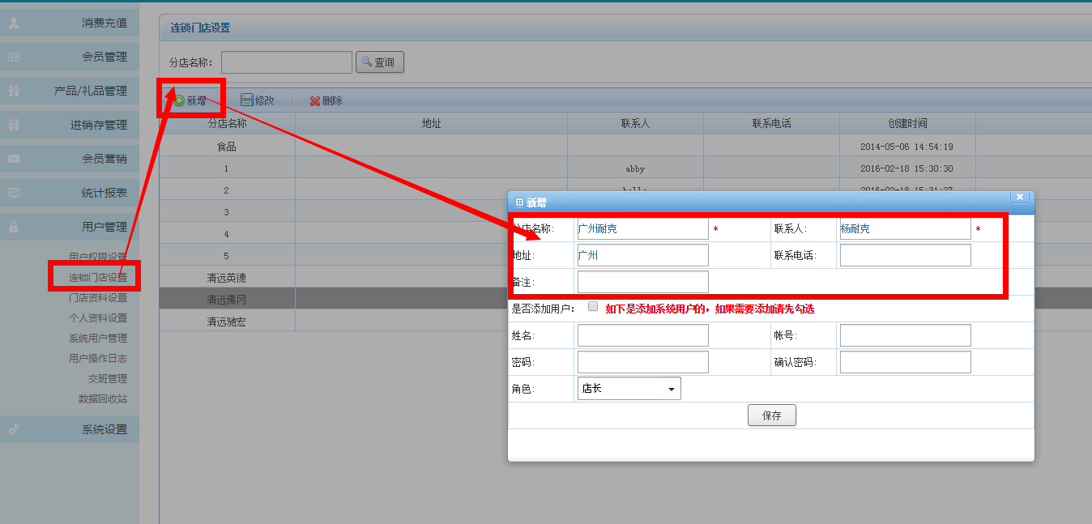The image size is (1092, 524).
Task: Open 消费充值 sidebar section
Action: pyautogui.click(x=70, y=23)
